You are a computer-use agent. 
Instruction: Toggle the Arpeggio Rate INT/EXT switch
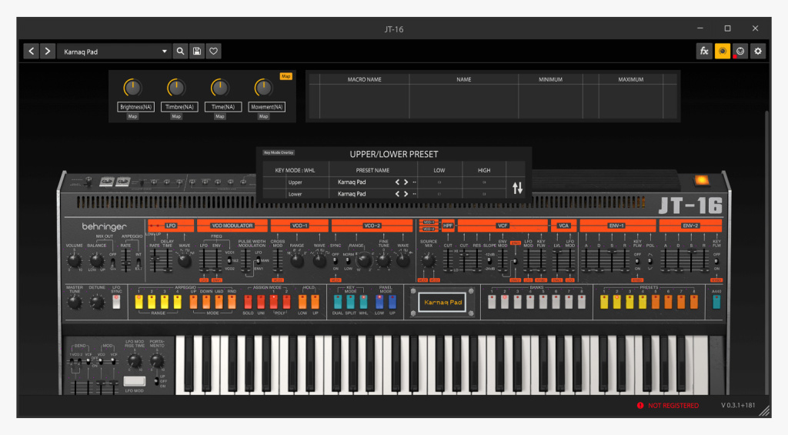pyautogui.click(x=139, y=262)
